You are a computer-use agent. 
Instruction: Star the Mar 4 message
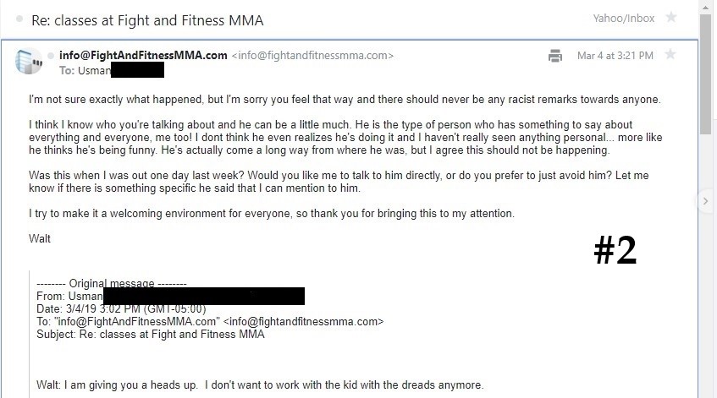click(670, 54)
